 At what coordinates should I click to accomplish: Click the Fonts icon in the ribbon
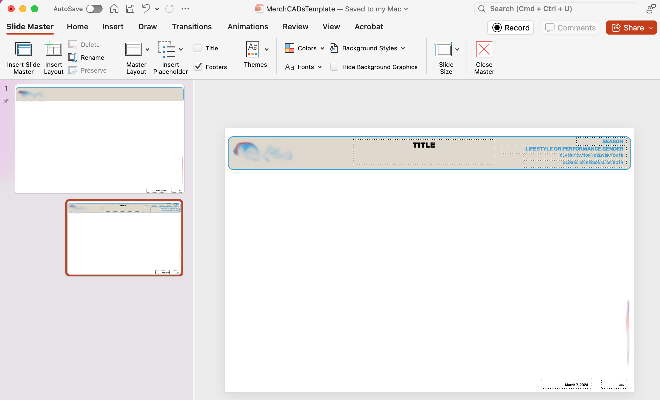[x=290, y=67]
